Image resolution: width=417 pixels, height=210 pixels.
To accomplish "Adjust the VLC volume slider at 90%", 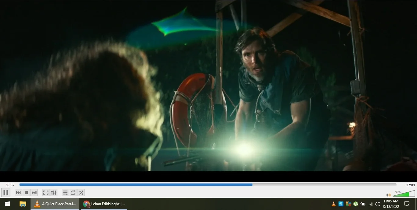I will (404, 194).
